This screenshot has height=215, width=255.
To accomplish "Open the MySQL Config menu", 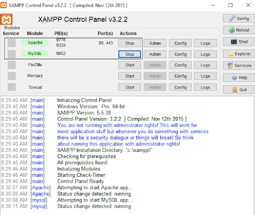I will pyautogui.click(x=180, y=54).
